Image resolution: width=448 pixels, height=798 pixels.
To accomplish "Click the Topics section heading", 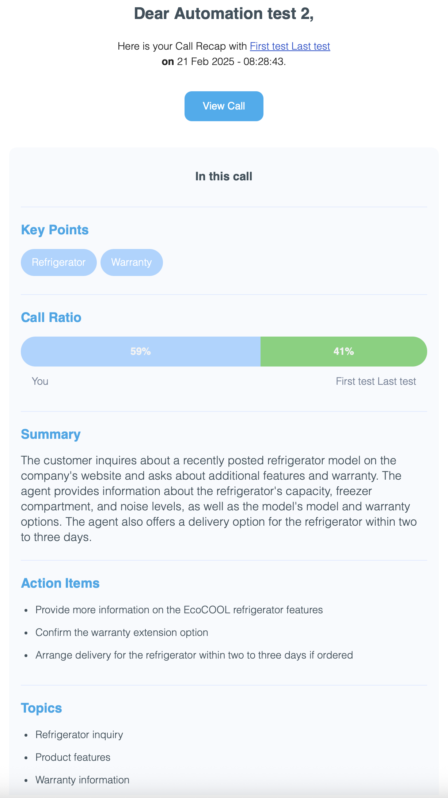I will [41, 708].
